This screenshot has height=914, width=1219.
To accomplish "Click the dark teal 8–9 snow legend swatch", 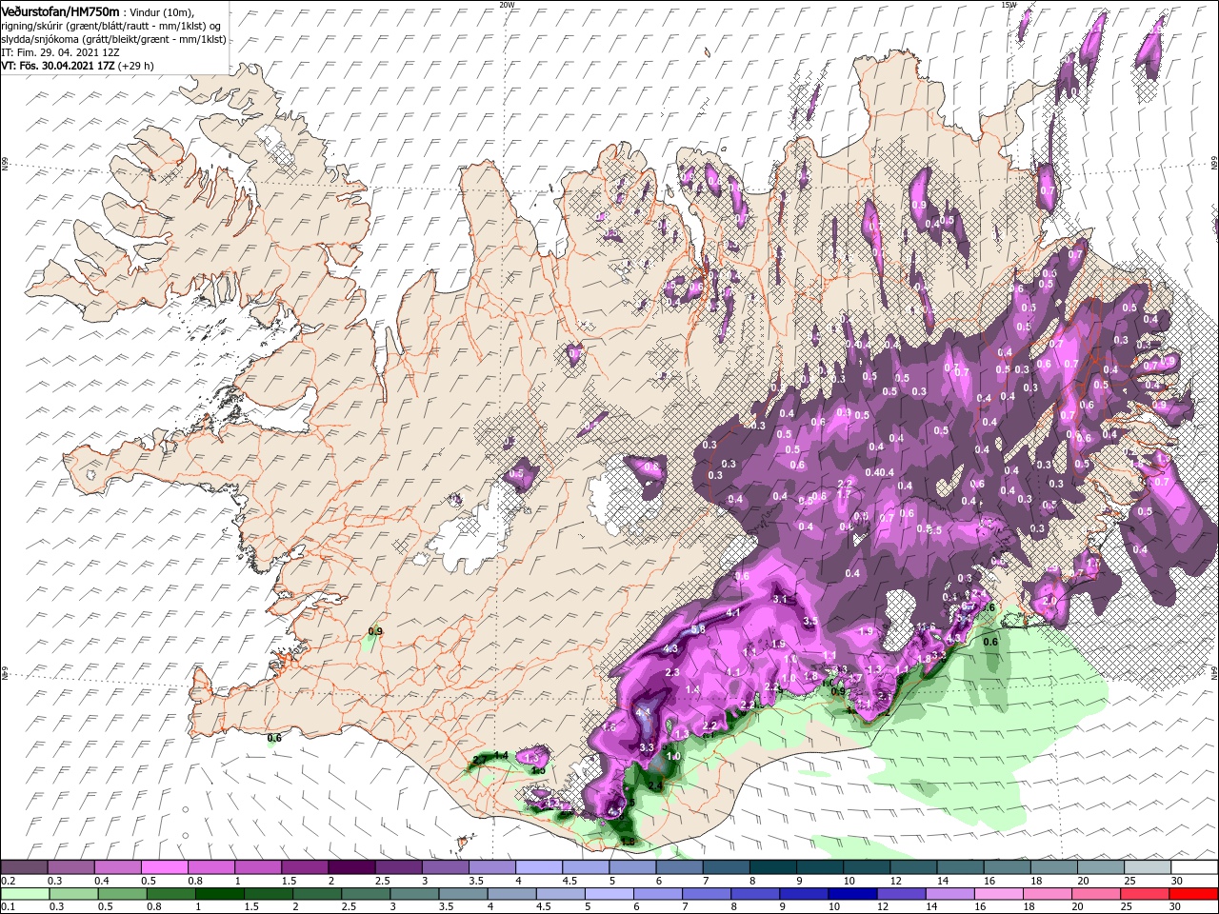I will 771,867.
